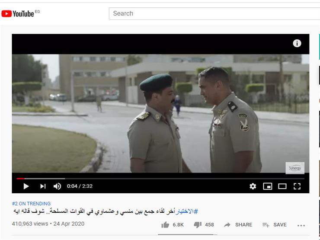
Task: Open the #2 ON TRENDING link
Action: [x=31, y=204]
